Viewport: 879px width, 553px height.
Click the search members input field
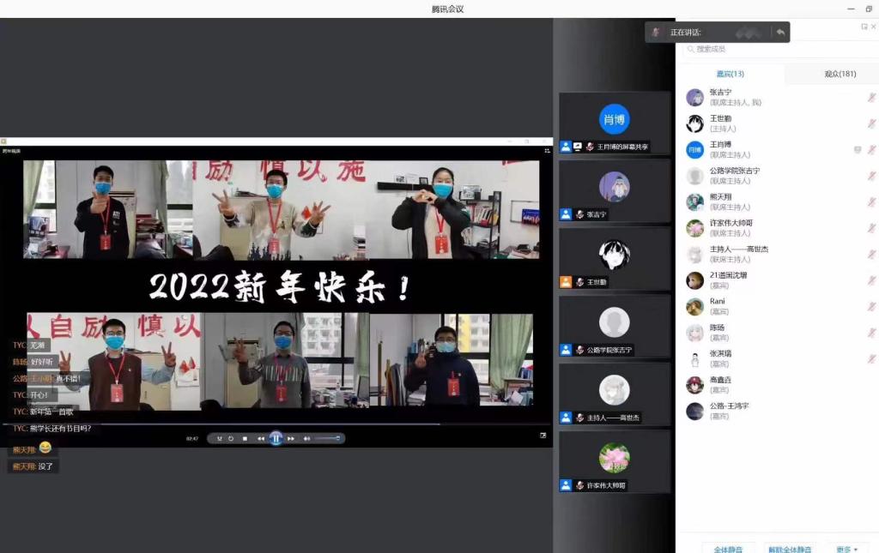[x=773, y=50]
